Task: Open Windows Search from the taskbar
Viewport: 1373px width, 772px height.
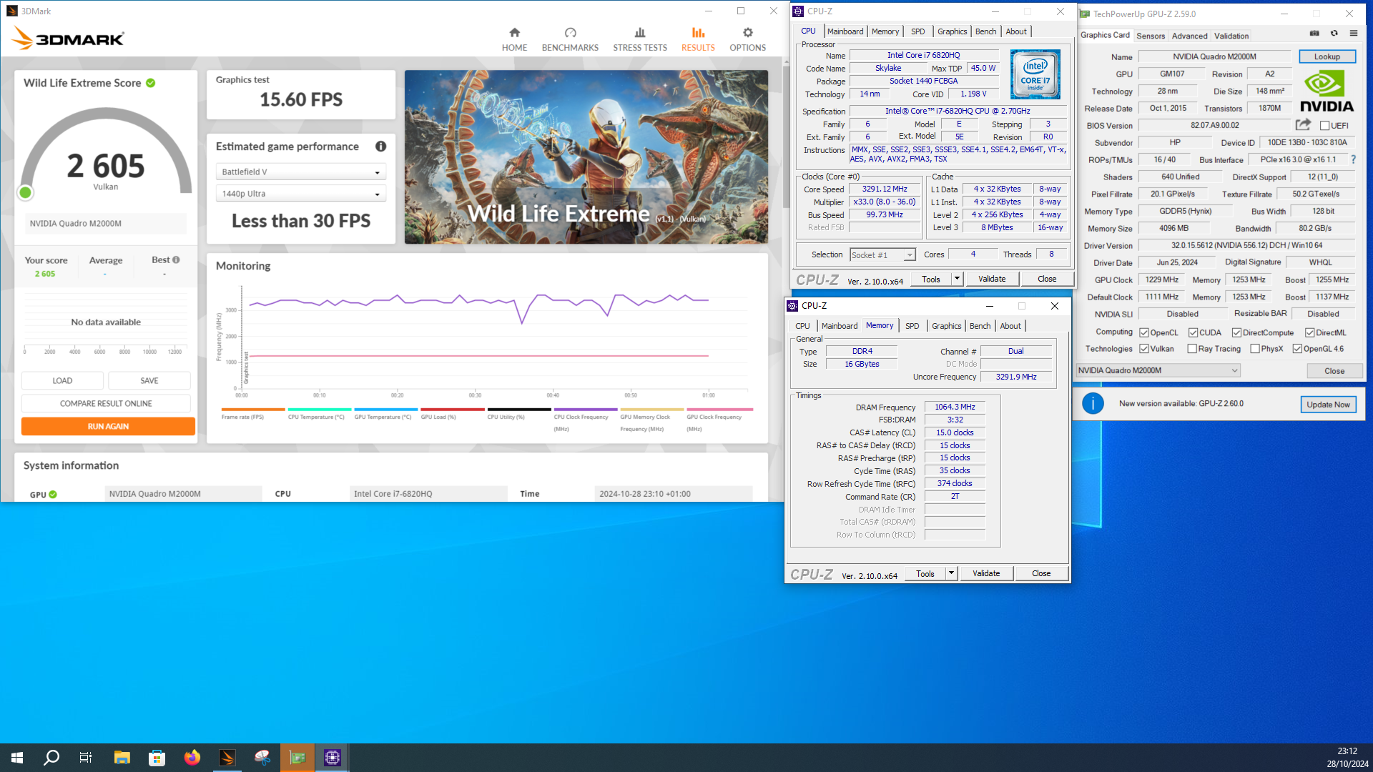Action: (x=51, y=758)
